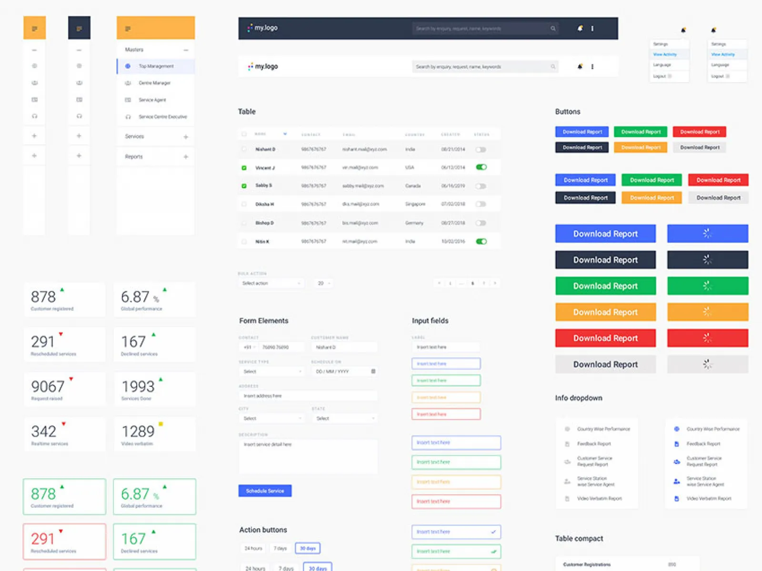Click the calendar icon in Schedule On field
The height and width of the screenshot is (571, 762).
[373, 371]
